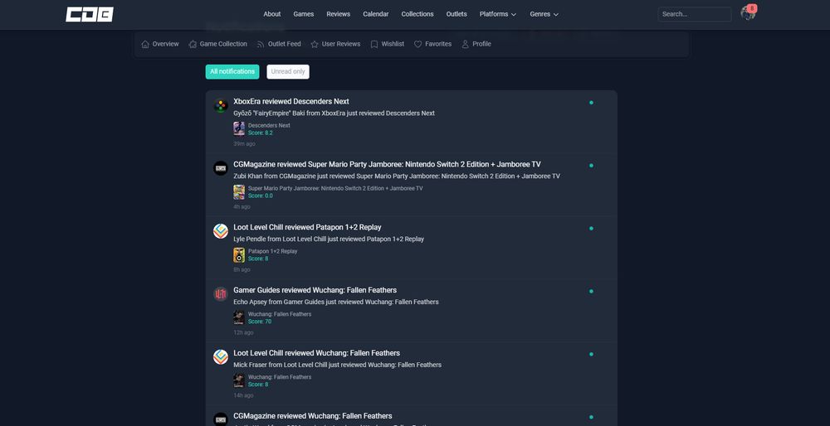The height and width of the screenshot is (426, 830).
Task: Open the user avatar with notification badge
Action: tap(748, 13)
